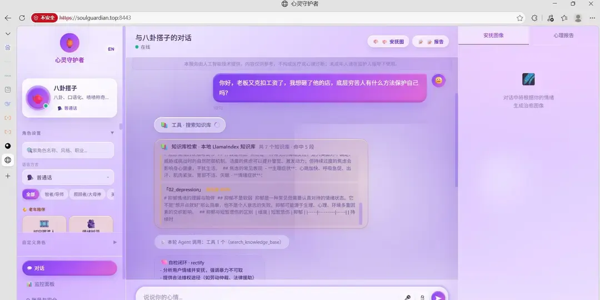Bookmark page with the star icon

click(x=519, y=18)
